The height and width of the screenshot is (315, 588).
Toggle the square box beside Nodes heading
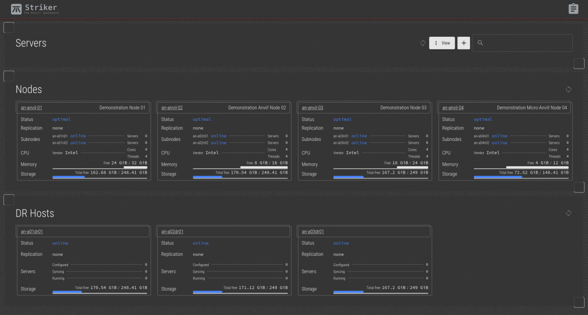[x=9, y=76]
